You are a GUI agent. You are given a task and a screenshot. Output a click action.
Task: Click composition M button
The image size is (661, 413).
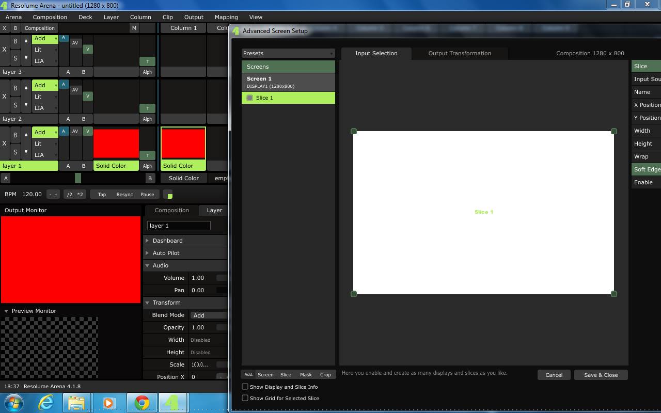pyautogui.click(x=134, y=28)
